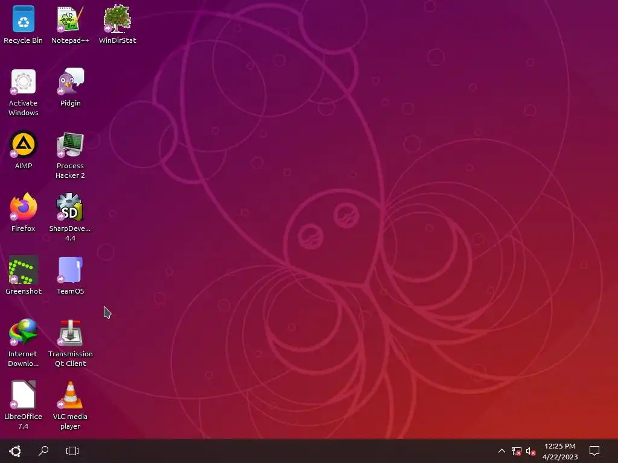Click the "Transmission Qt Client" label text
Viewport: 618px width, 463px height.
70,359
